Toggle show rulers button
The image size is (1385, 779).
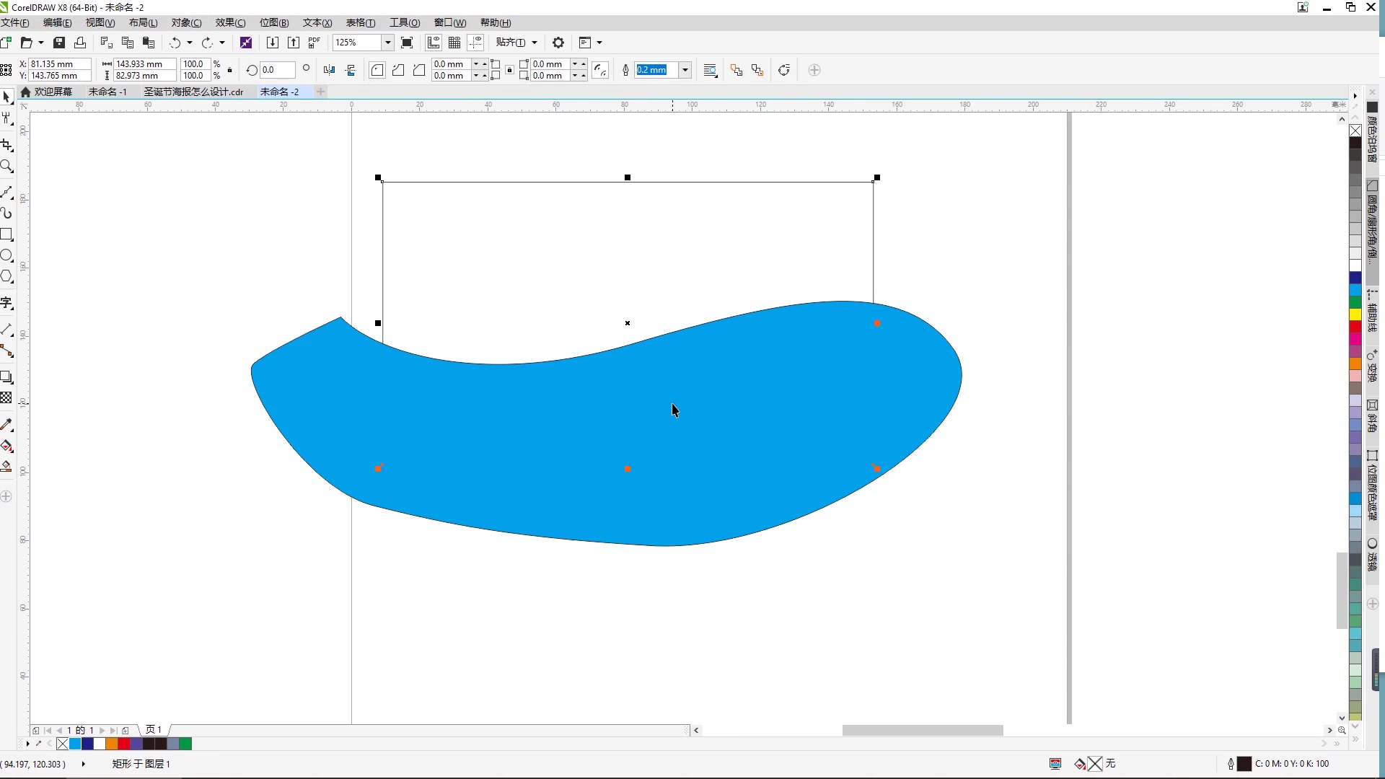coord(434,43)
